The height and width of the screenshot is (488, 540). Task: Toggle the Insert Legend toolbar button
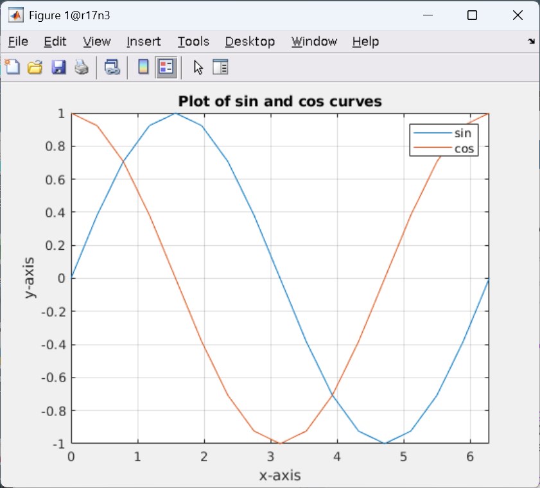click(166, 67)
